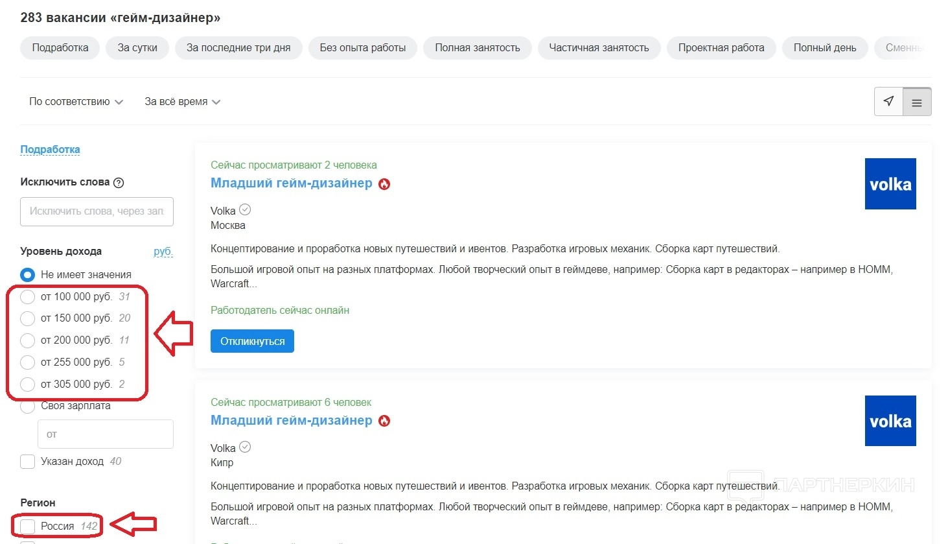Focus the Исключить слова text field
This screenshot has width=948, height=544.
pos(97,211)
